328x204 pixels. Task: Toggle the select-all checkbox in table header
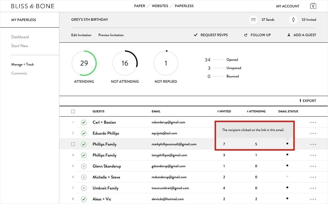click(73, 111)
